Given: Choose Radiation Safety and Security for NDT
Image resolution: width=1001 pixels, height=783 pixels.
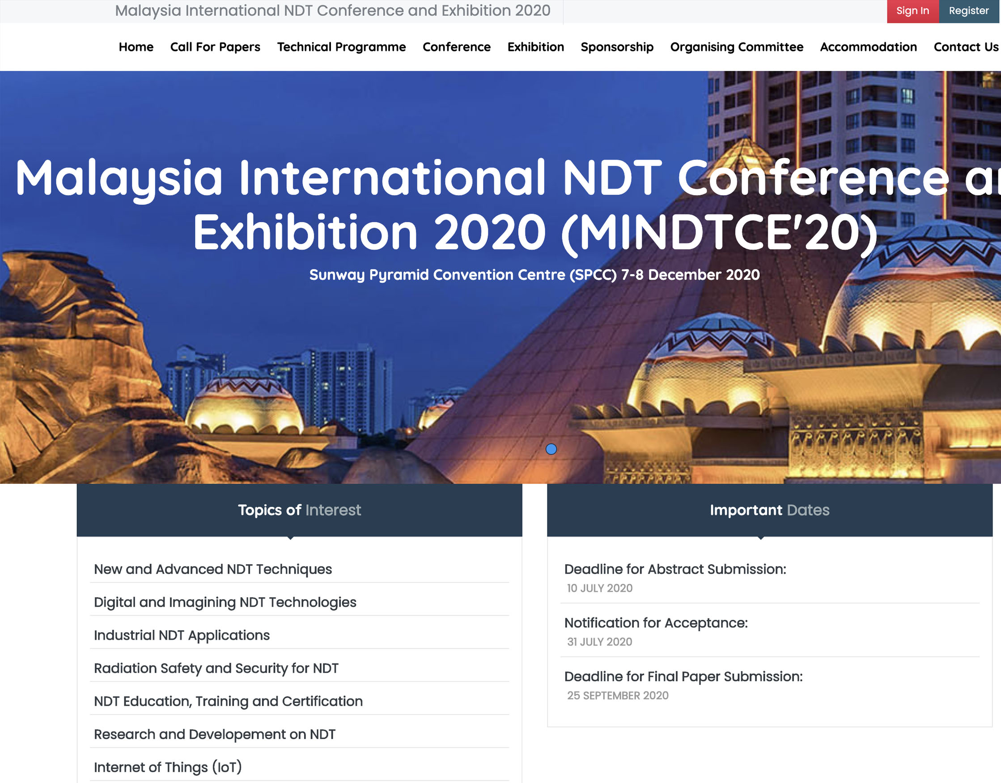Looking at the screenshot, I should 216,668.
